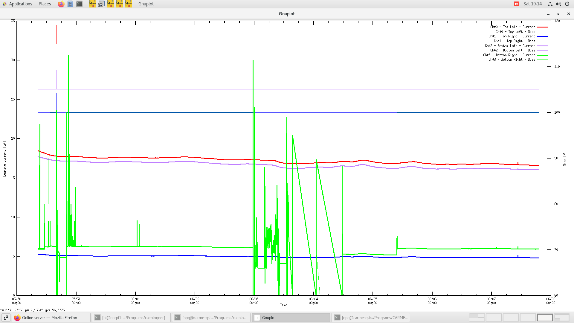Switch to Online server Mozilla Firefox window
The height and width of the screenshot is (323, 574).
coord(51,318)
